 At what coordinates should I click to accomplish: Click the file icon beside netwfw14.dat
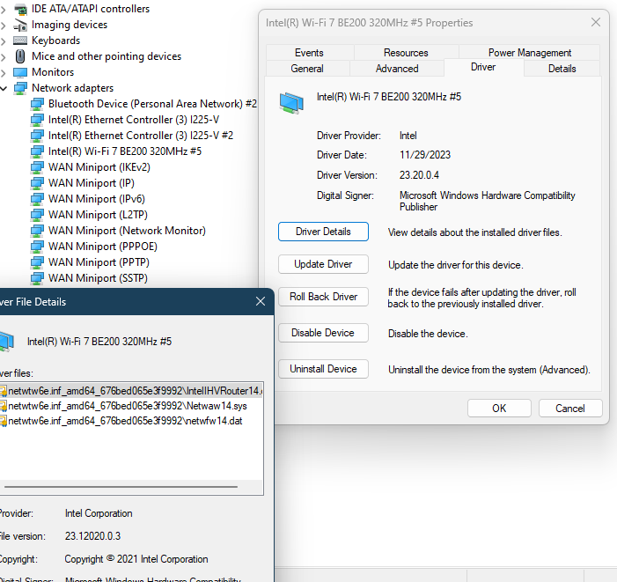tap(4, 421)
